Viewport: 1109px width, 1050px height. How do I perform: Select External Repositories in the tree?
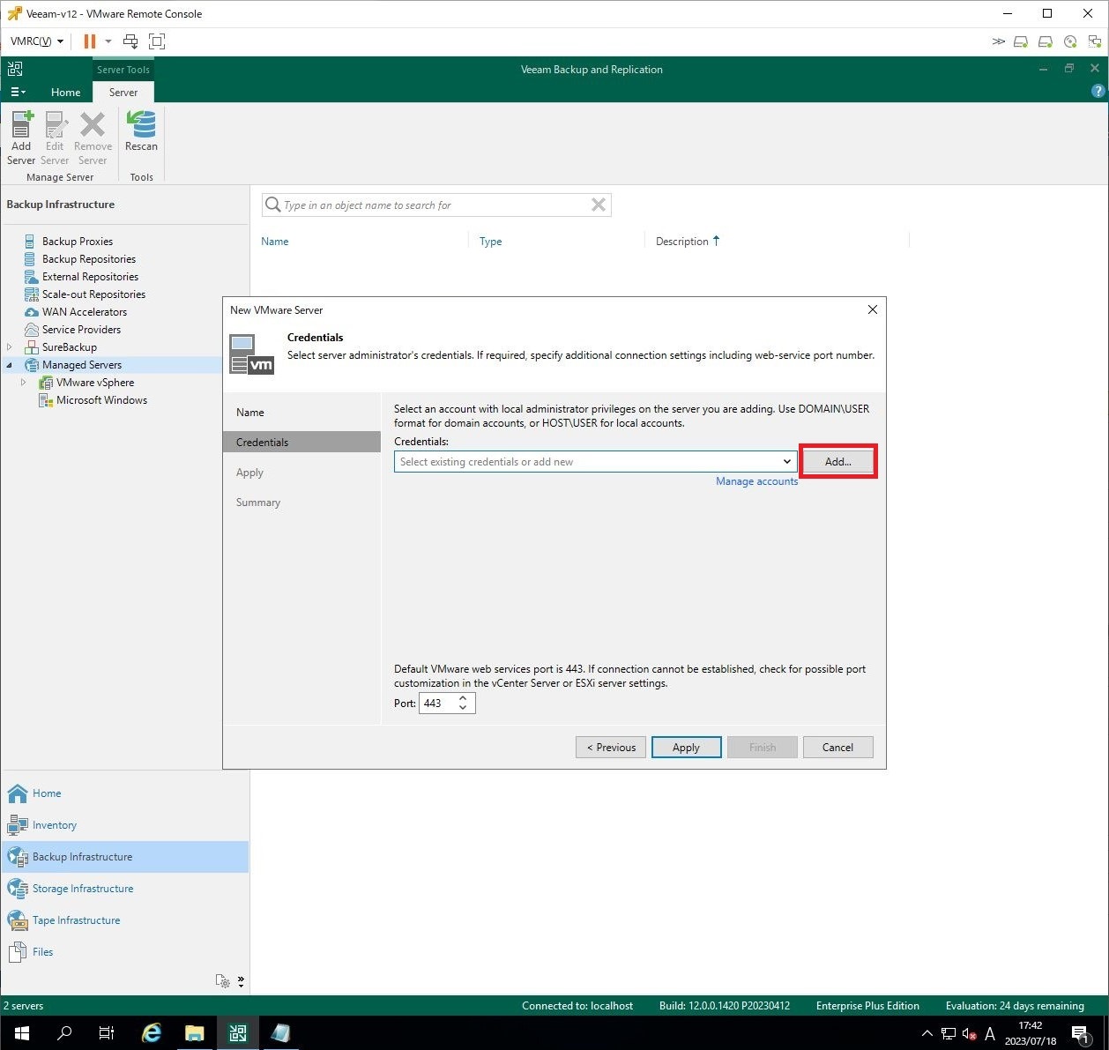tap(90, 277)
